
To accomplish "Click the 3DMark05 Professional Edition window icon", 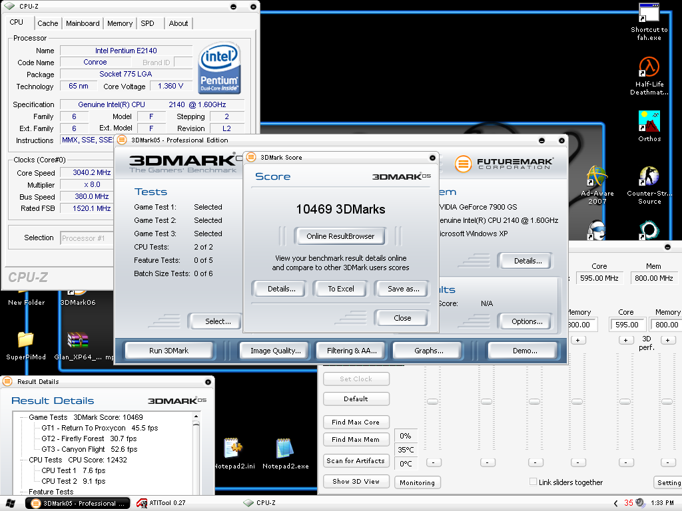I will pos(123,140).
